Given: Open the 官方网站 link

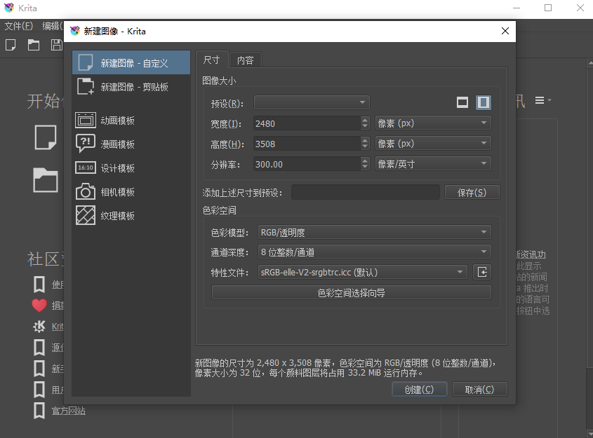Looking at the screenshot, I should (x=69, y=411).
